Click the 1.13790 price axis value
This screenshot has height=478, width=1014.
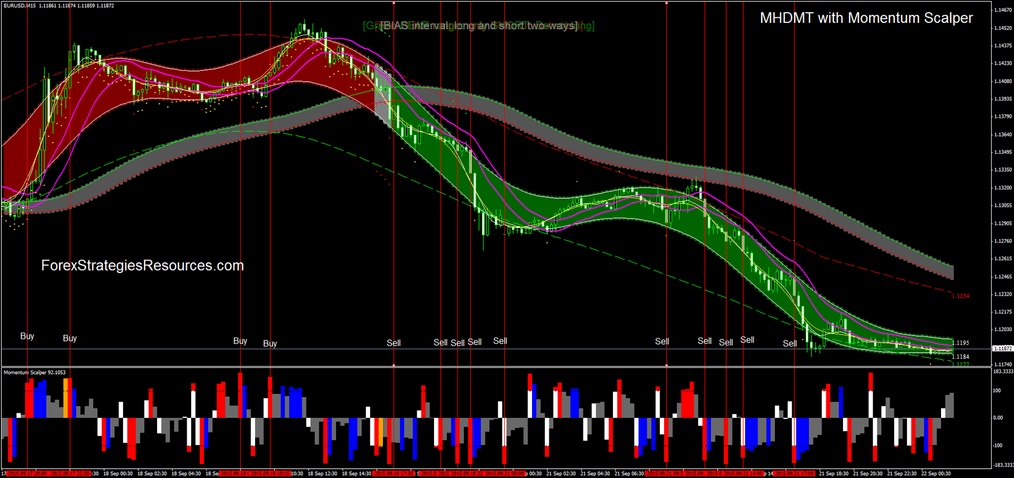pyautogui.click(x=1003, y=117)
